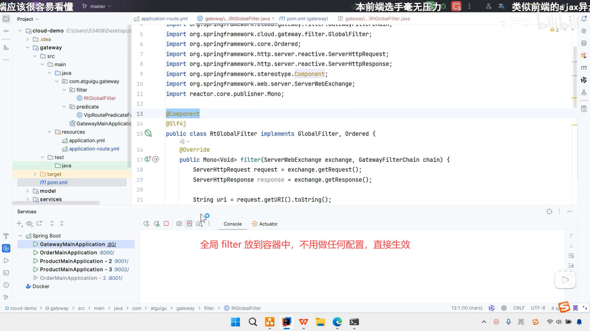Toggle scroll to end in console
The image size is (590, 331).
[571, 265]
